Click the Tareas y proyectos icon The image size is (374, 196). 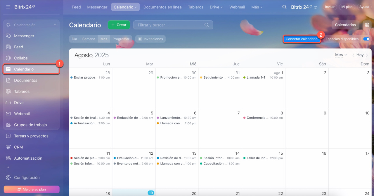8,136
